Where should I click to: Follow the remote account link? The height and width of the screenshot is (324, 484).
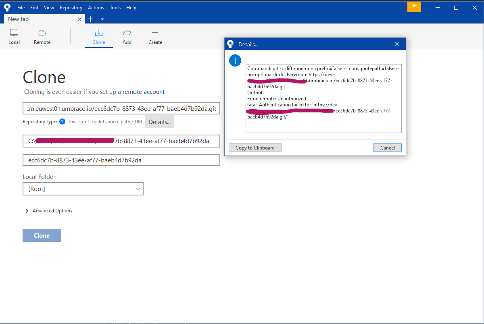143,92
